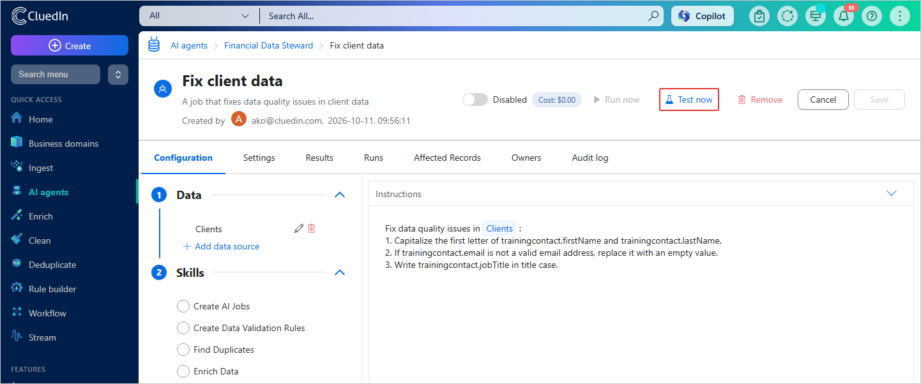Toggle the Disabled switch on
The image size is (921, 384).
(x=475, y=100)
